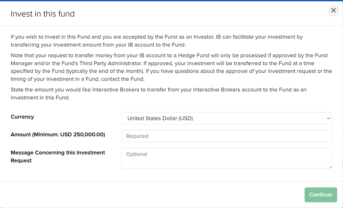Click the Amount minimum USD 250,000.00 label
Viewport: 343px width, 208px height.
[x=58, y=134]
